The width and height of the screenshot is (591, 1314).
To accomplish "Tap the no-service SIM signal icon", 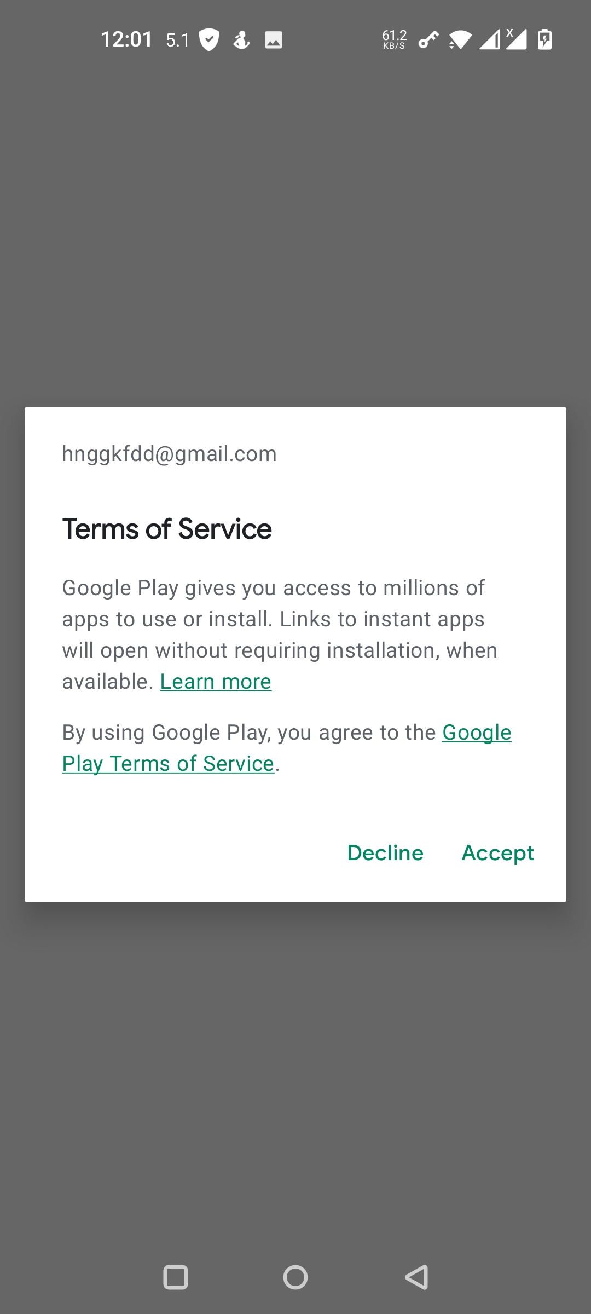I will [517, 39].
